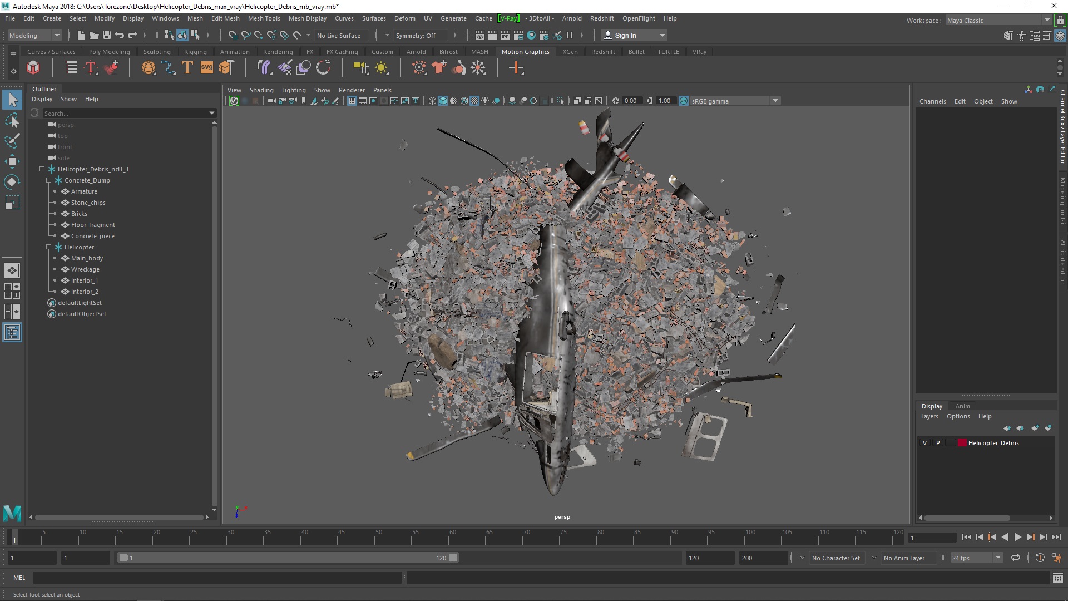The image size is (1068, 601).
Task: Click the Outliner layout button in toolbox
Action: (12, 332)
